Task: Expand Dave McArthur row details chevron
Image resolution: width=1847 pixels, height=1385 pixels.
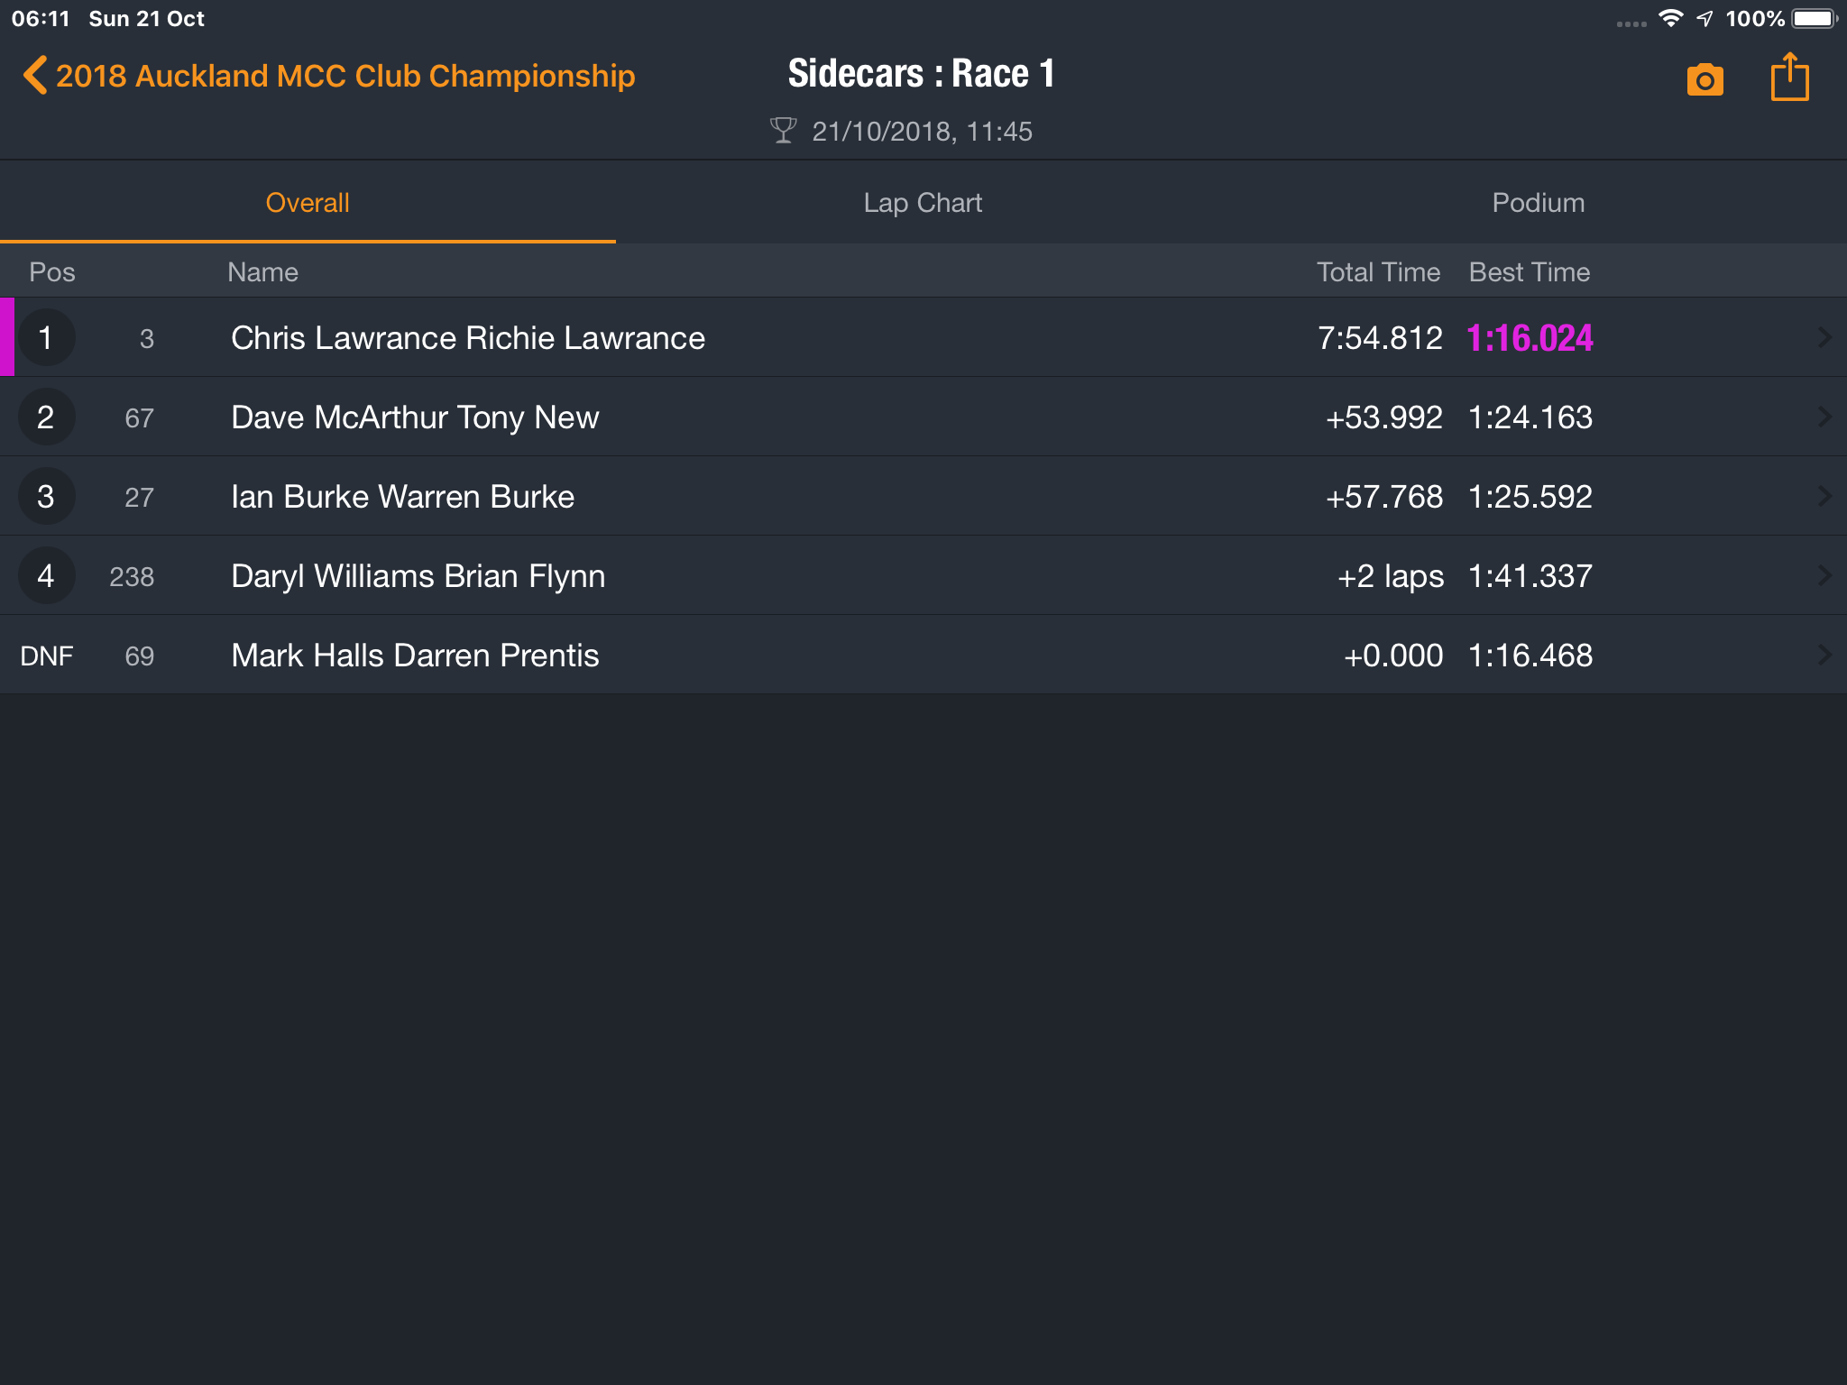Action: coord(1824,417)
